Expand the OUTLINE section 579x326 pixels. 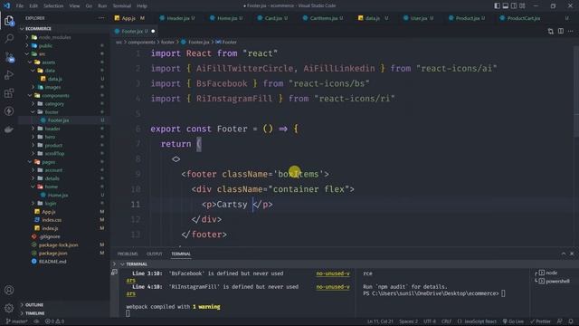33,304
